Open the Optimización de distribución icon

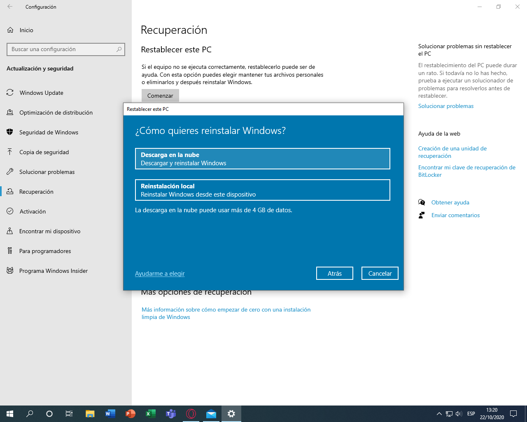tap(10, 113)
